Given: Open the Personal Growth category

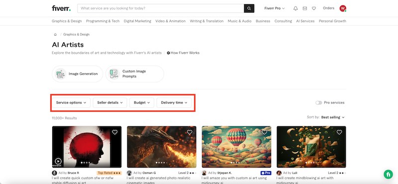Looking at the screenshot, I should tap(332, 21).
